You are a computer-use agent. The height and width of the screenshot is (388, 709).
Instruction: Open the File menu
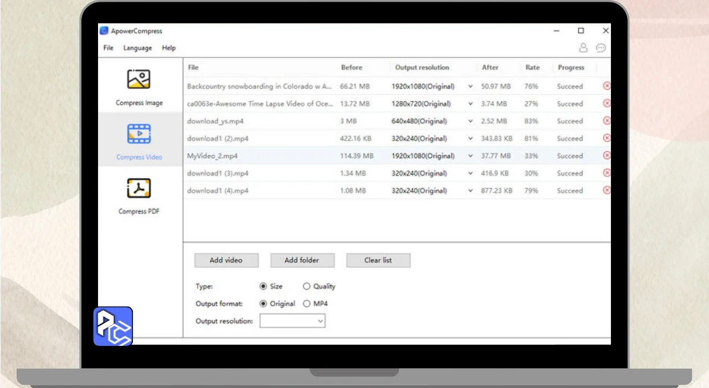tap(108, 48)
